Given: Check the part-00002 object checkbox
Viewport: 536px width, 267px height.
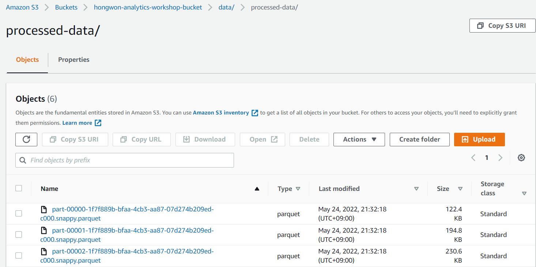Looking at the screenshot, I should coord(19,256).
